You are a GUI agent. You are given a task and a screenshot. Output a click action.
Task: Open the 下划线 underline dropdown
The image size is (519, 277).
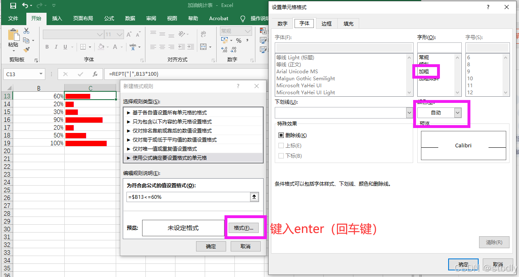(409, 112)
